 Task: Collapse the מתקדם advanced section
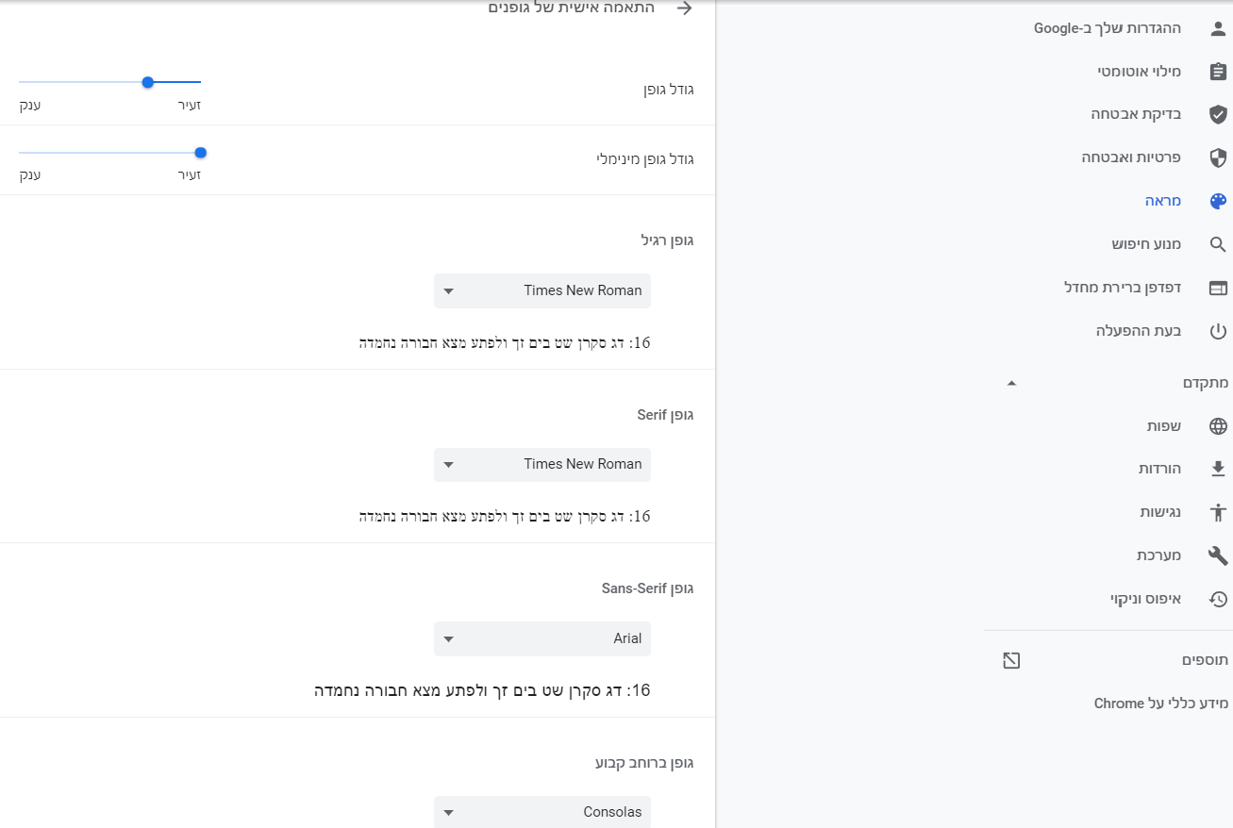click(x=1012, y=383)
